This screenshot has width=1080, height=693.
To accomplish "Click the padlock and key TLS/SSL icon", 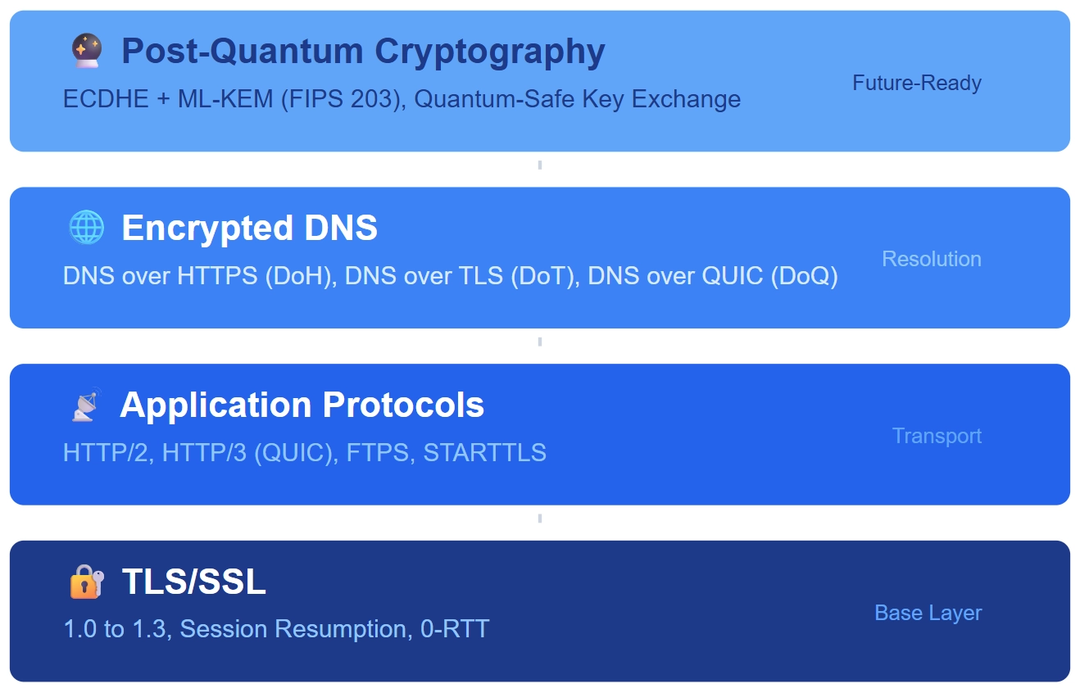I will [x=86, y=582].
